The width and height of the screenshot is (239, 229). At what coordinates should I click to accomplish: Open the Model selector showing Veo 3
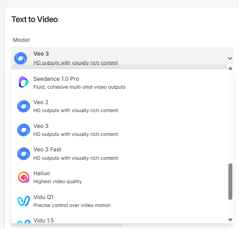(x=122, y=56)
